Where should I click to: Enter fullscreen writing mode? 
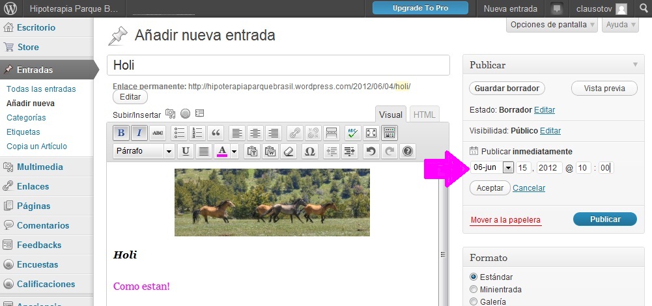(371, 133)
